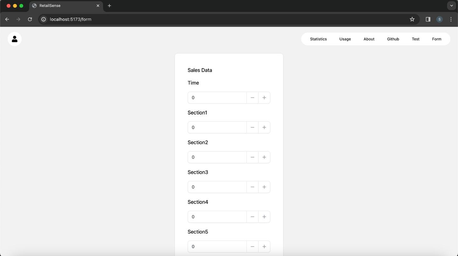Bookmark this page with the star icon
Screen dimensions: 458x256
[412, 19]
